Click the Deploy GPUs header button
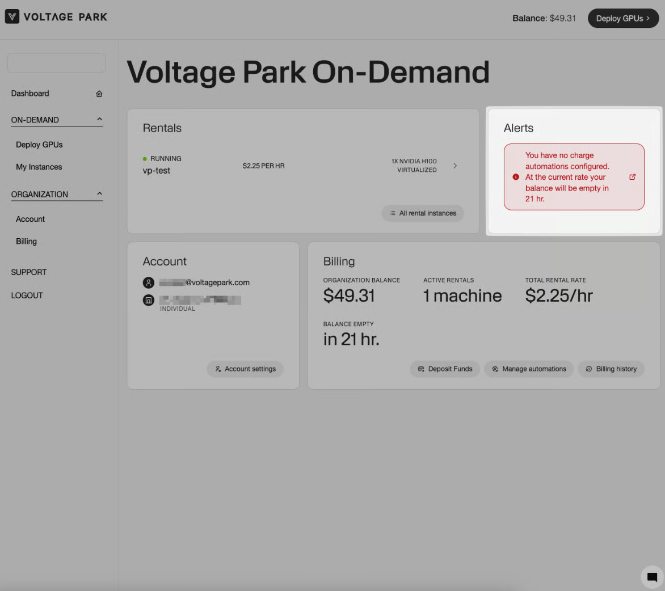 click(622, 18)
